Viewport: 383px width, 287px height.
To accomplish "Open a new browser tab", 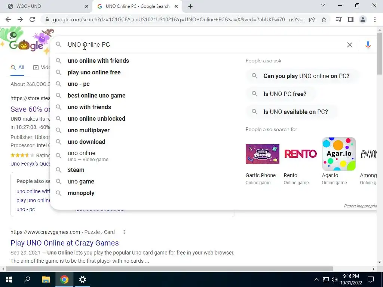I will [x=190, y=6].
